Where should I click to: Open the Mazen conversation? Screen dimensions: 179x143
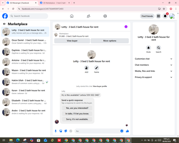click(x=25, y=72)
